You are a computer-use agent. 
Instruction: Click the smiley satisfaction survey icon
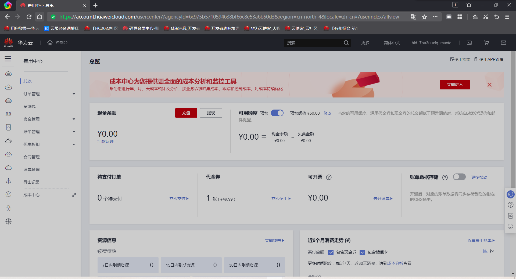(x=511, y=226)
